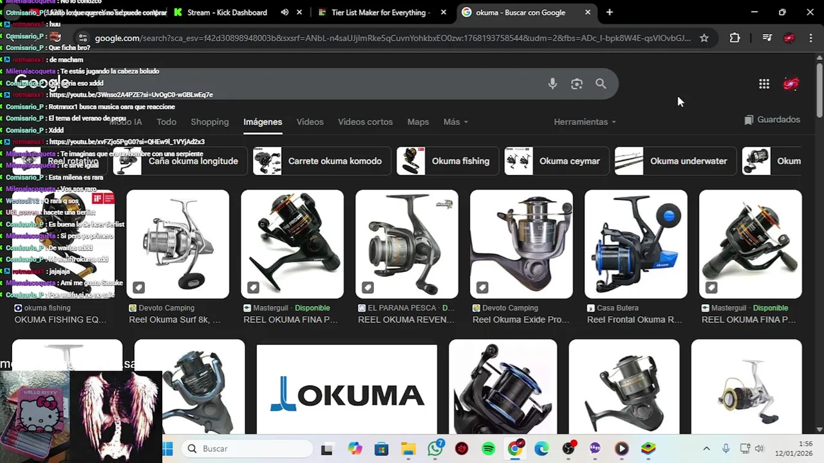Click the Windows taskbar Buscar search box

click(x=247, y=448)
